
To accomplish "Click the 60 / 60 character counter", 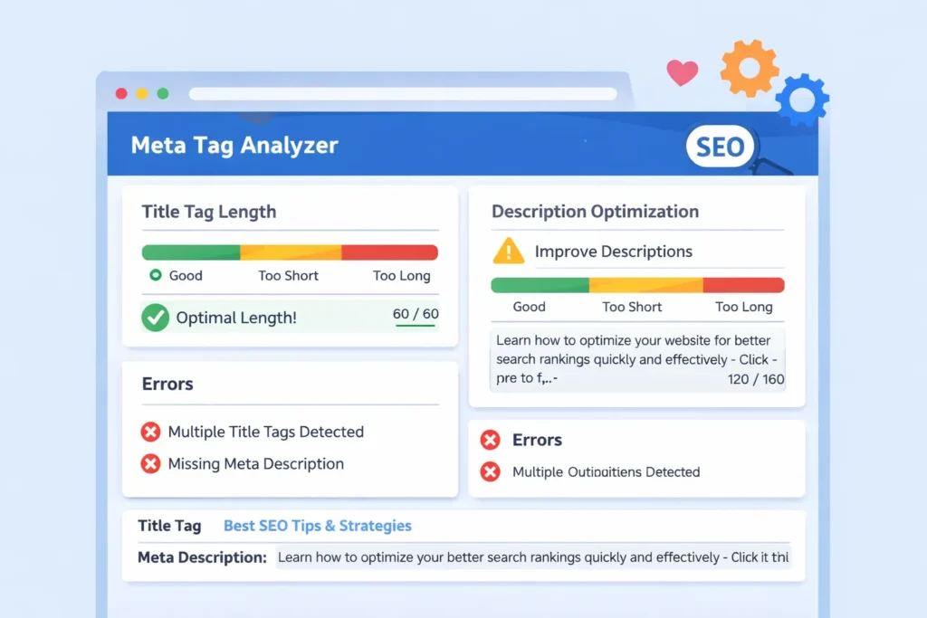I will [x=416, y=315].
